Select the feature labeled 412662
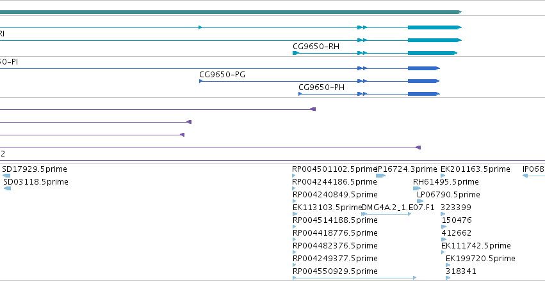545x281 pixels. click(457, 233)
